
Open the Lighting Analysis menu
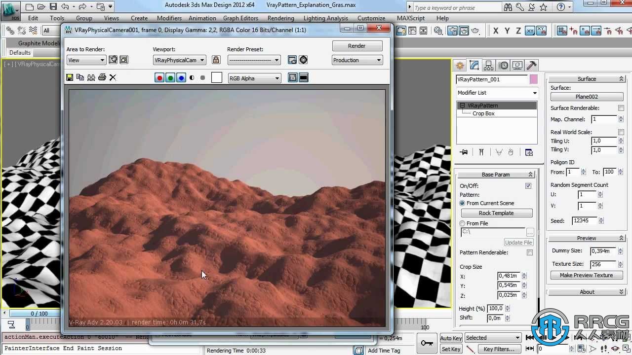click(325, 18)
